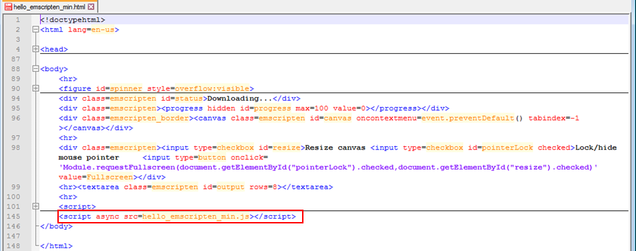Expand the folded head section on line 4
The image size is (636, 251).
point(36,49)
